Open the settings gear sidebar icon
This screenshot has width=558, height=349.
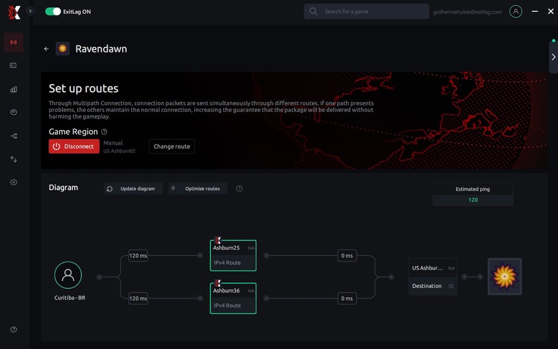tap(13, 182)
